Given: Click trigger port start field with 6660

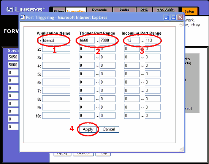Looking at the screenshot, I should click(x=87, y=40).
